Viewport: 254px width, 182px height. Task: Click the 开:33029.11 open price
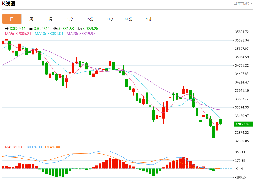pyautogui.click(x=15, y=29)
